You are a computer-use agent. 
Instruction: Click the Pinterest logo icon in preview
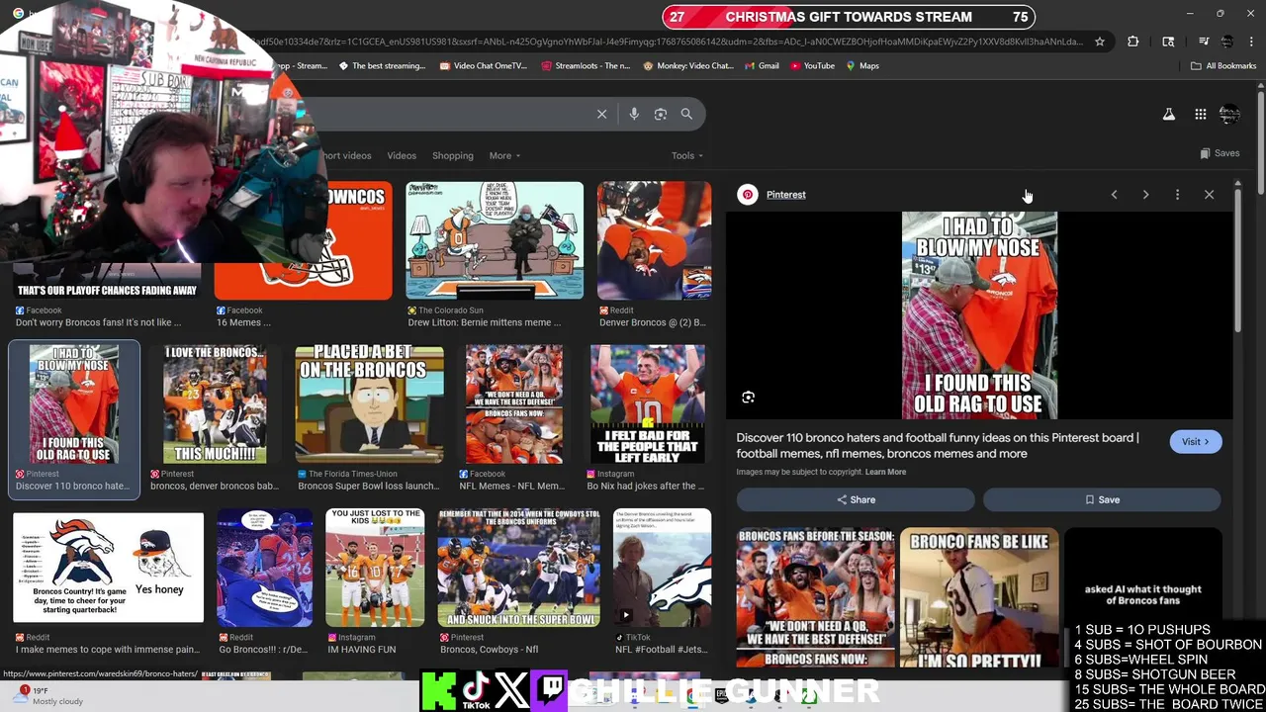[748, 195]
